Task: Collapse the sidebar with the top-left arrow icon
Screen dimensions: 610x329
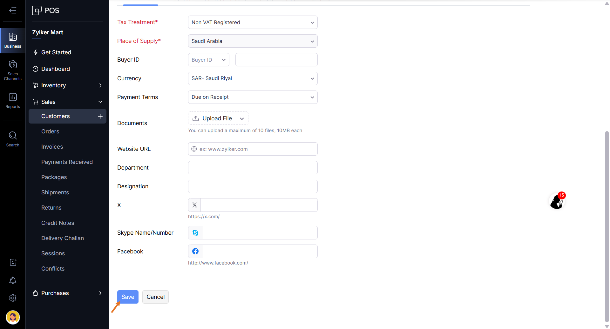Action: coord(13,10)
